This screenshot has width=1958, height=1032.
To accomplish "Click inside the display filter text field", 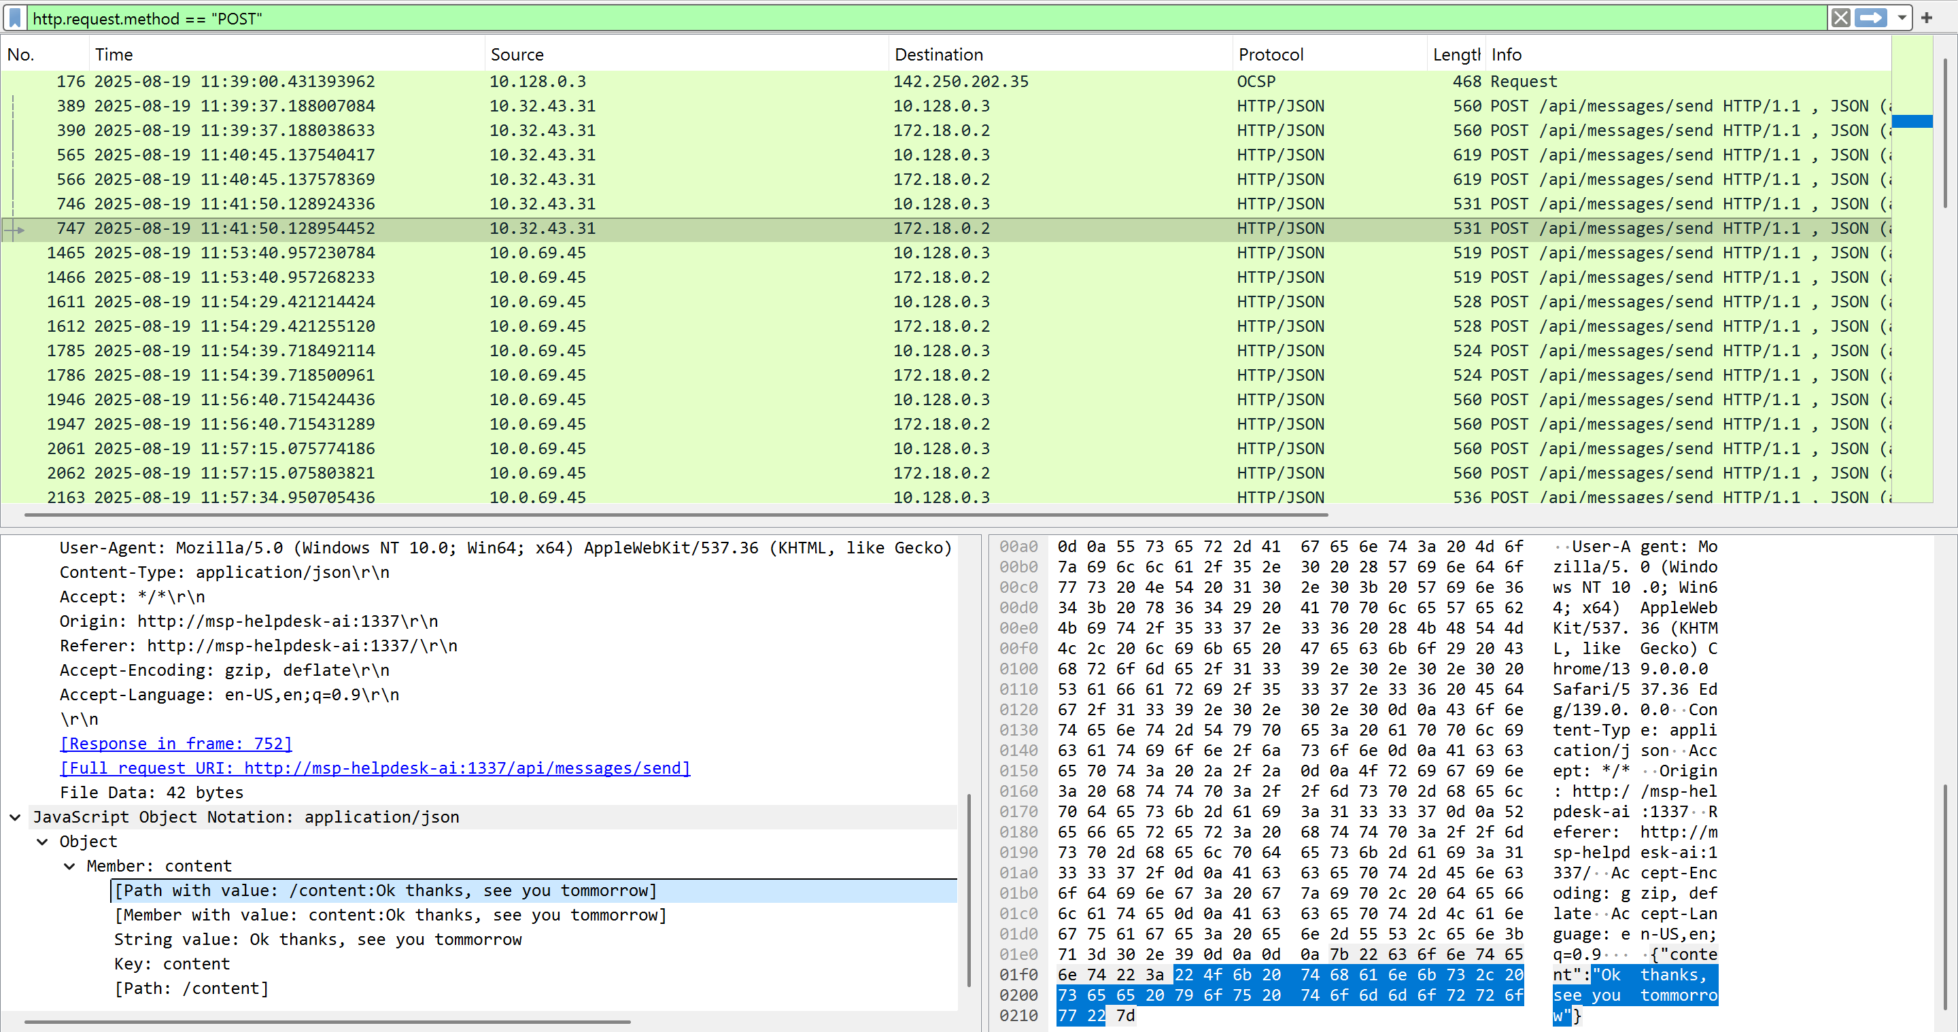I will pos(912,18).
